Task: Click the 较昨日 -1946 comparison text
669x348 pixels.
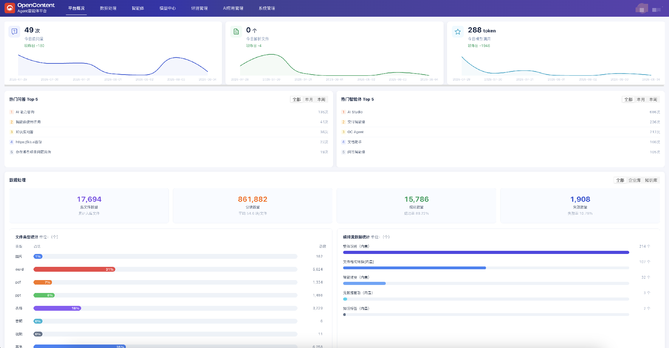Action: coord(479,46)
